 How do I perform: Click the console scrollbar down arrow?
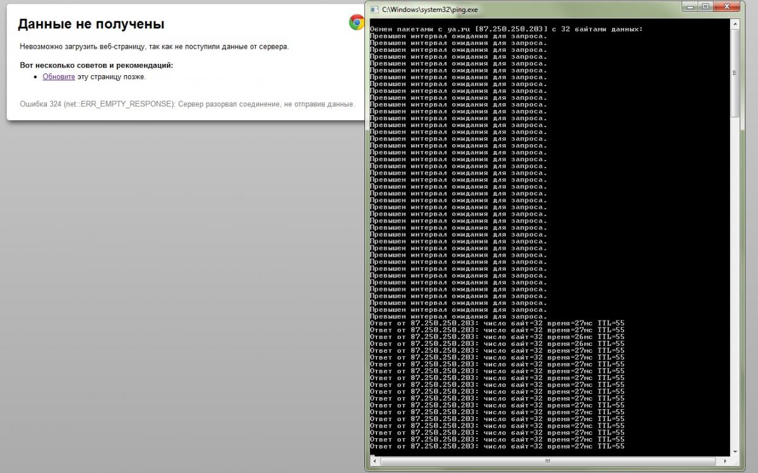(735, 451)
